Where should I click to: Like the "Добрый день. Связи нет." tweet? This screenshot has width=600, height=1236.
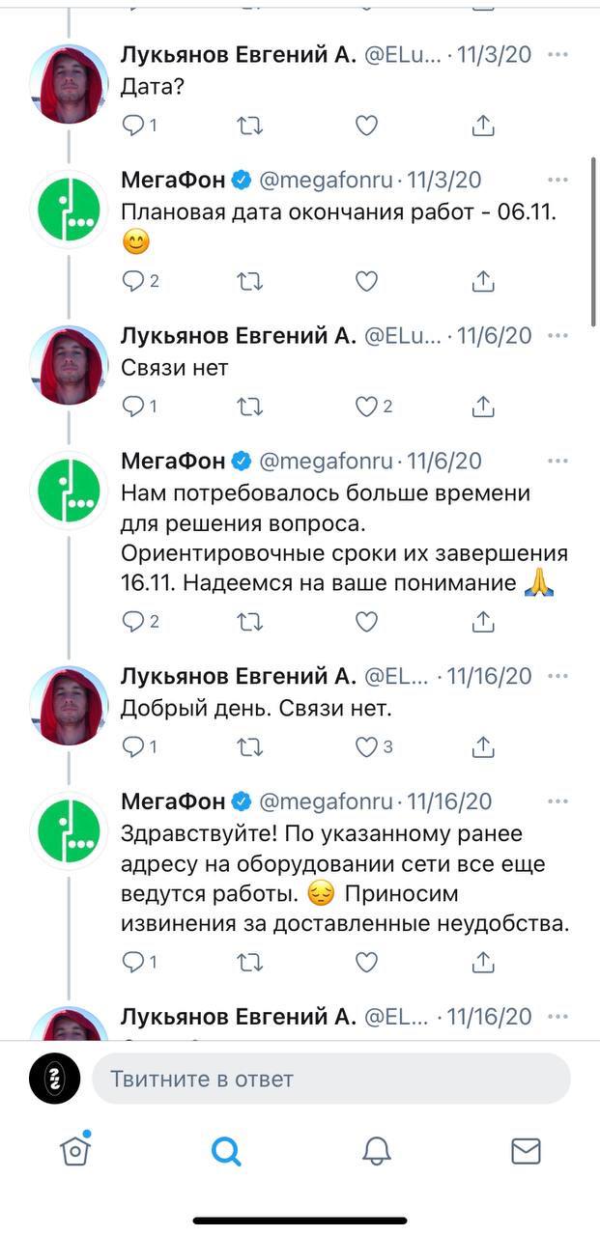[366, 746]
